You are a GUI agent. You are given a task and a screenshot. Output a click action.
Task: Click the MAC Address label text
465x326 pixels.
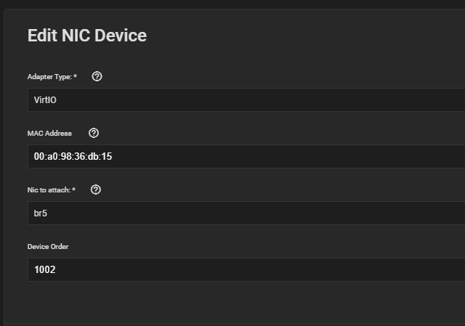click(49, 134)
